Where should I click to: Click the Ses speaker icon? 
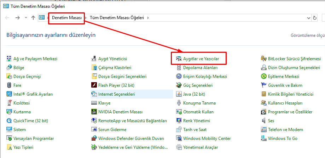[x=263, y=121]
